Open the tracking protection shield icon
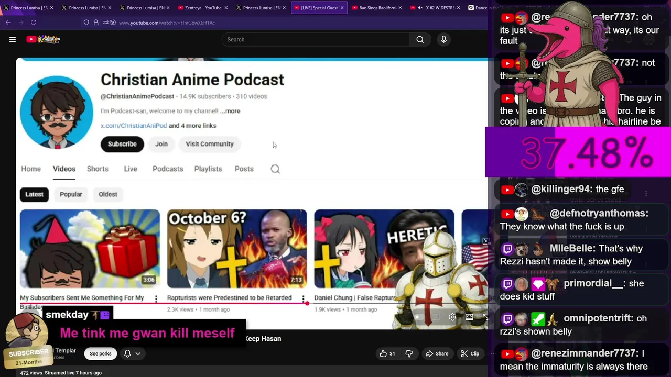Screen dimensions: 671x377 [86, 23]
